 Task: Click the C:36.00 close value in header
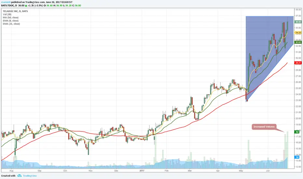pos(77,6)
